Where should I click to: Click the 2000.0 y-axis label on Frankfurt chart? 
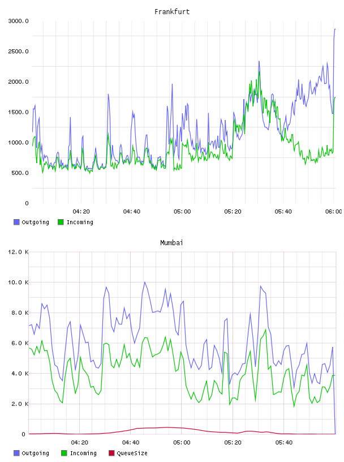(18, 82)
